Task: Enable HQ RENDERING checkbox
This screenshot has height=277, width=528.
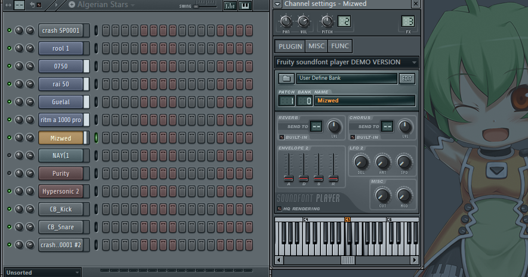Action: [279, 208]
